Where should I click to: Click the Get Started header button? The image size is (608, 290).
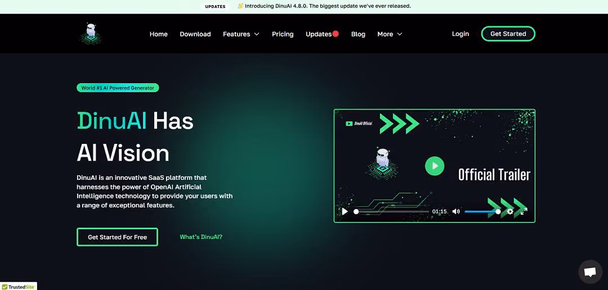pos(508,34)
